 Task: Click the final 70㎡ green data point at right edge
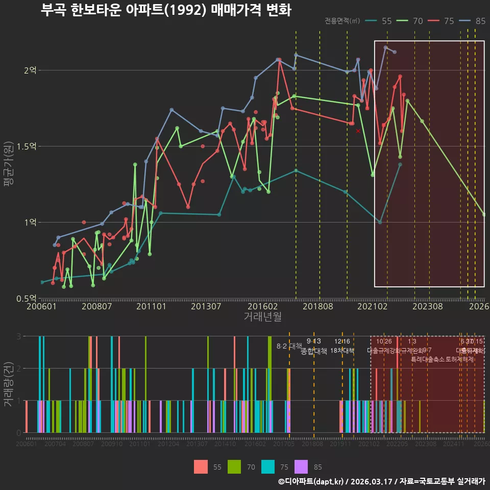[484, 215]
